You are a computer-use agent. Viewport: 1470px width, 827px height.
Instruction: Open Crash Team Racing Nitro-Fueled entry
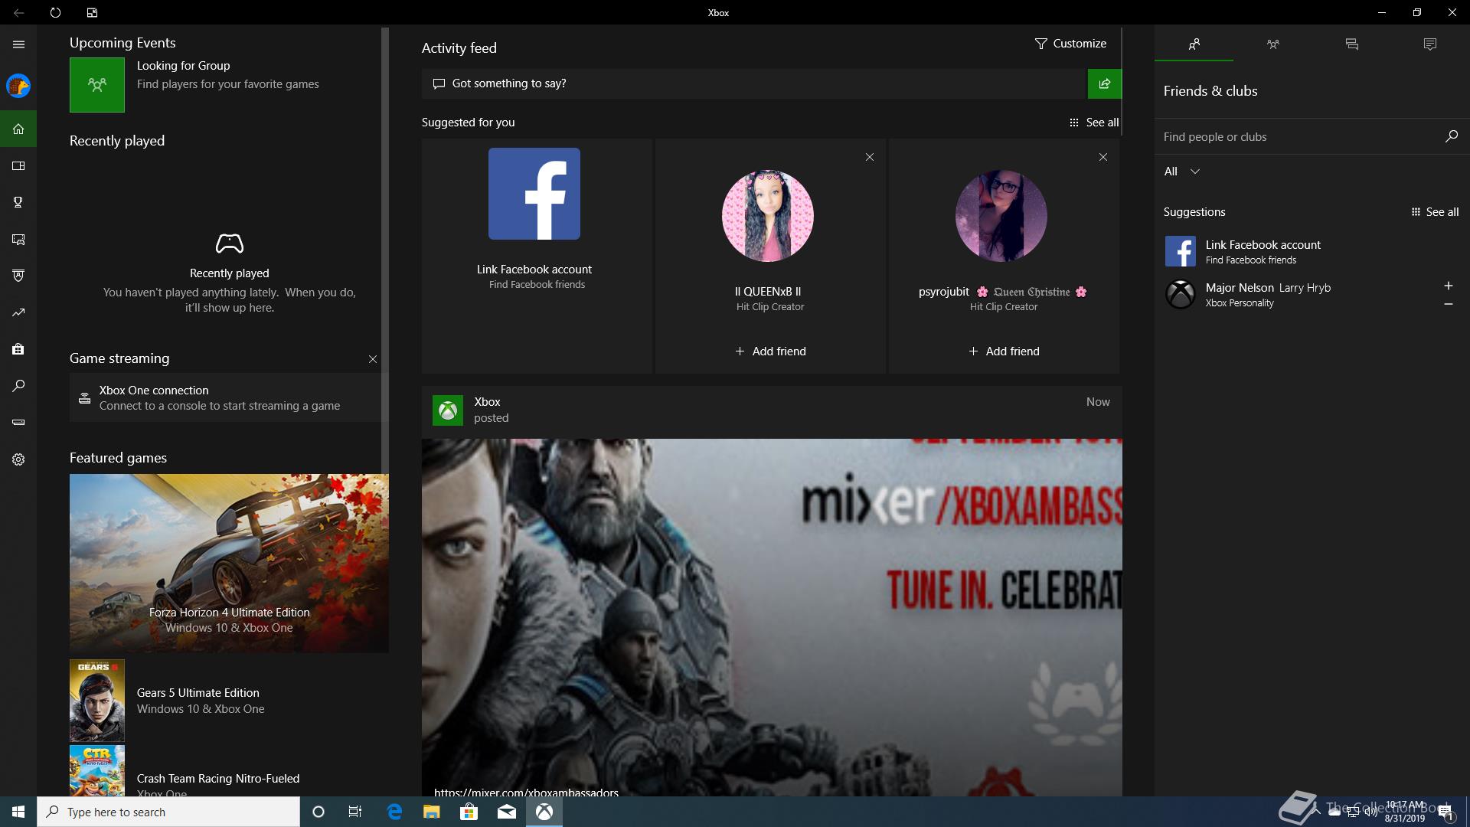[x=229, y=771]
